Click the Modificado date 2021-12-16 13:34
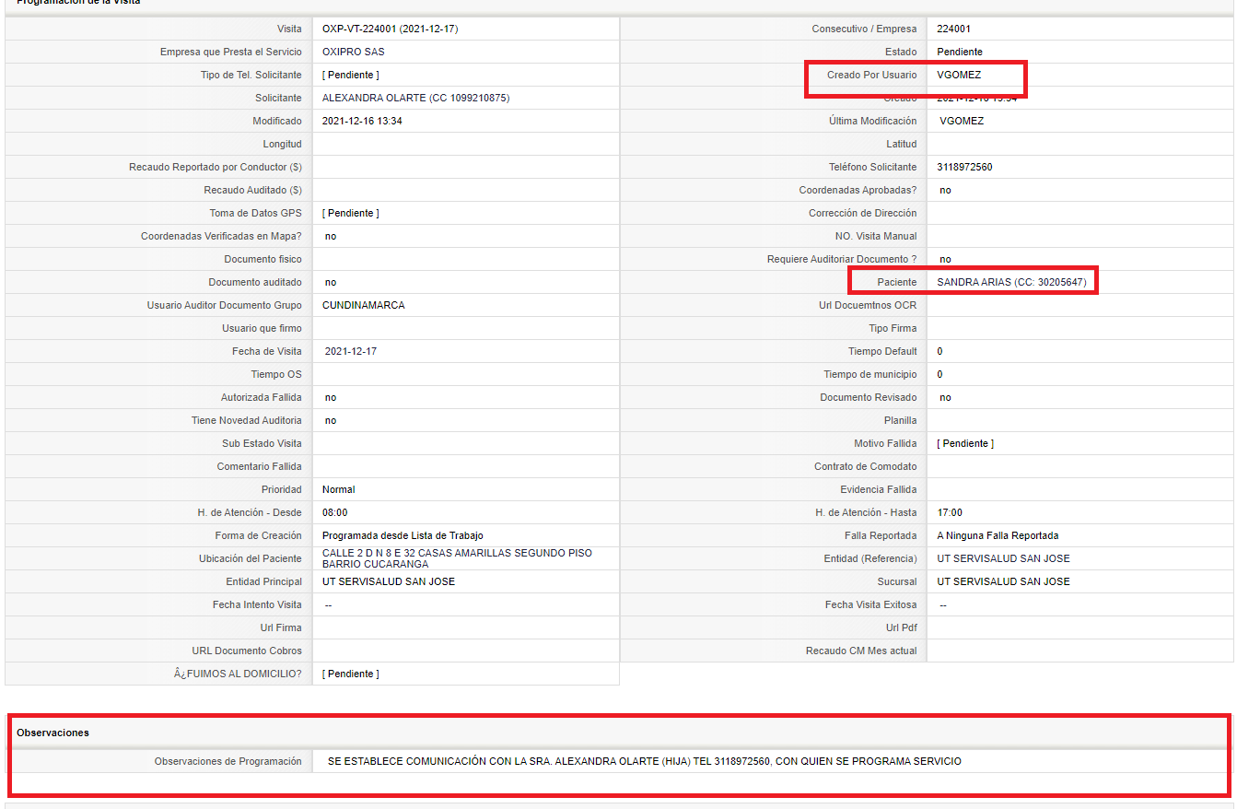 [362, 121]
